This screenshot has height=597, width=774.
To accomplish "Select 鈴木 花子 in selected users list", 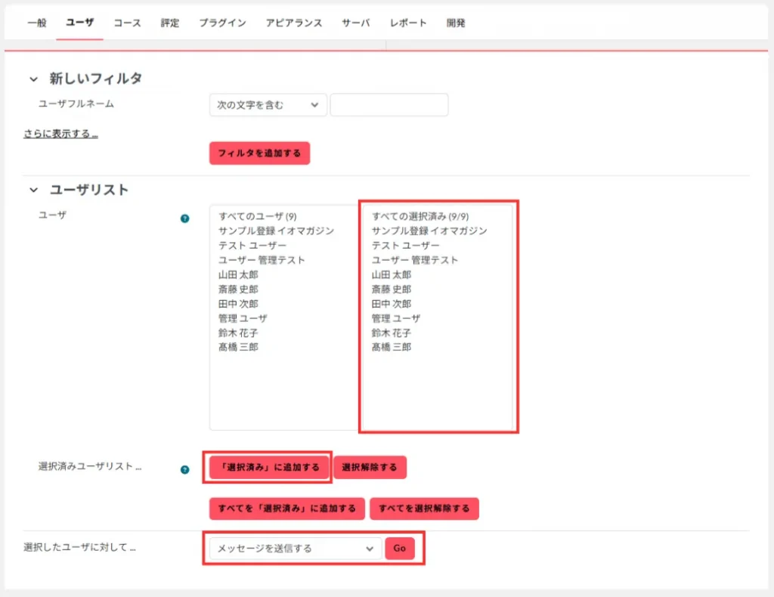I will [392, 333].
